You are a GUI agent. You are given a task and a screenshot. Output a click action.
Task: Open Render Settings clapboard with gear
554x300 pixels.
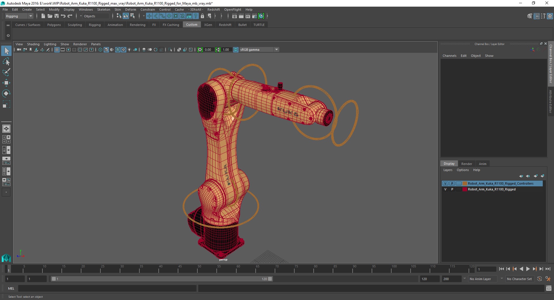(x=254, y=16)
